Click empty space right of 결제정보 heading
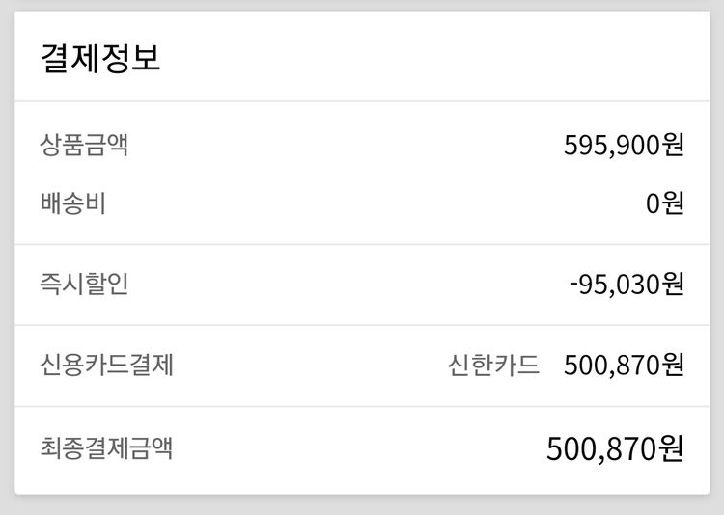Screen dimensions: 724x515 [x=434, y=57]
